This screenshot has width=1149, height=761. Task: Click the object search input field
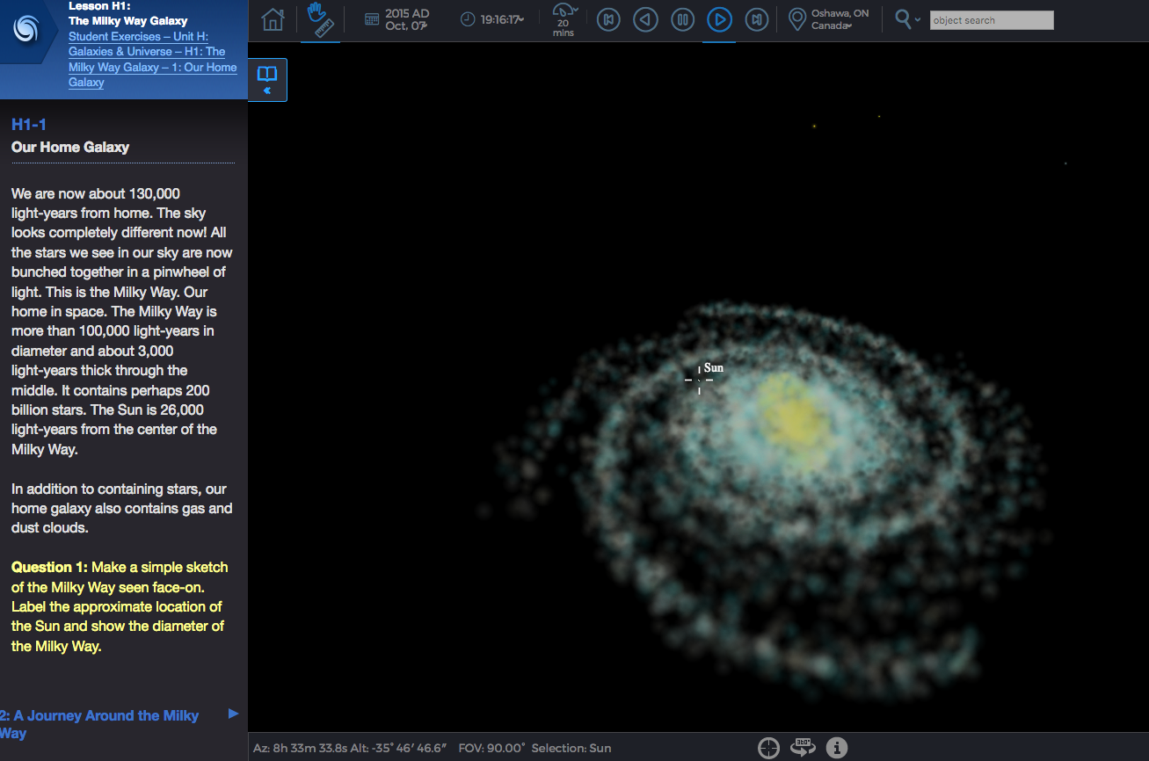tap(991, 20)
